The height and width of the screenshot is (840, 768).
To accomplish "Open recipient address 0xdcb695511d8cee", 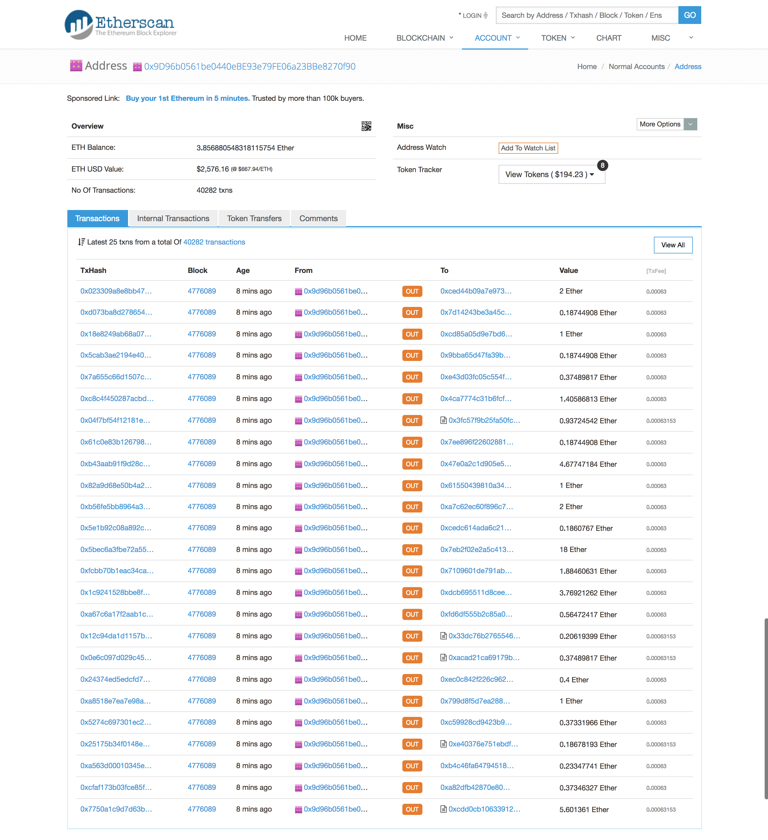I will (x=476, y=592).
